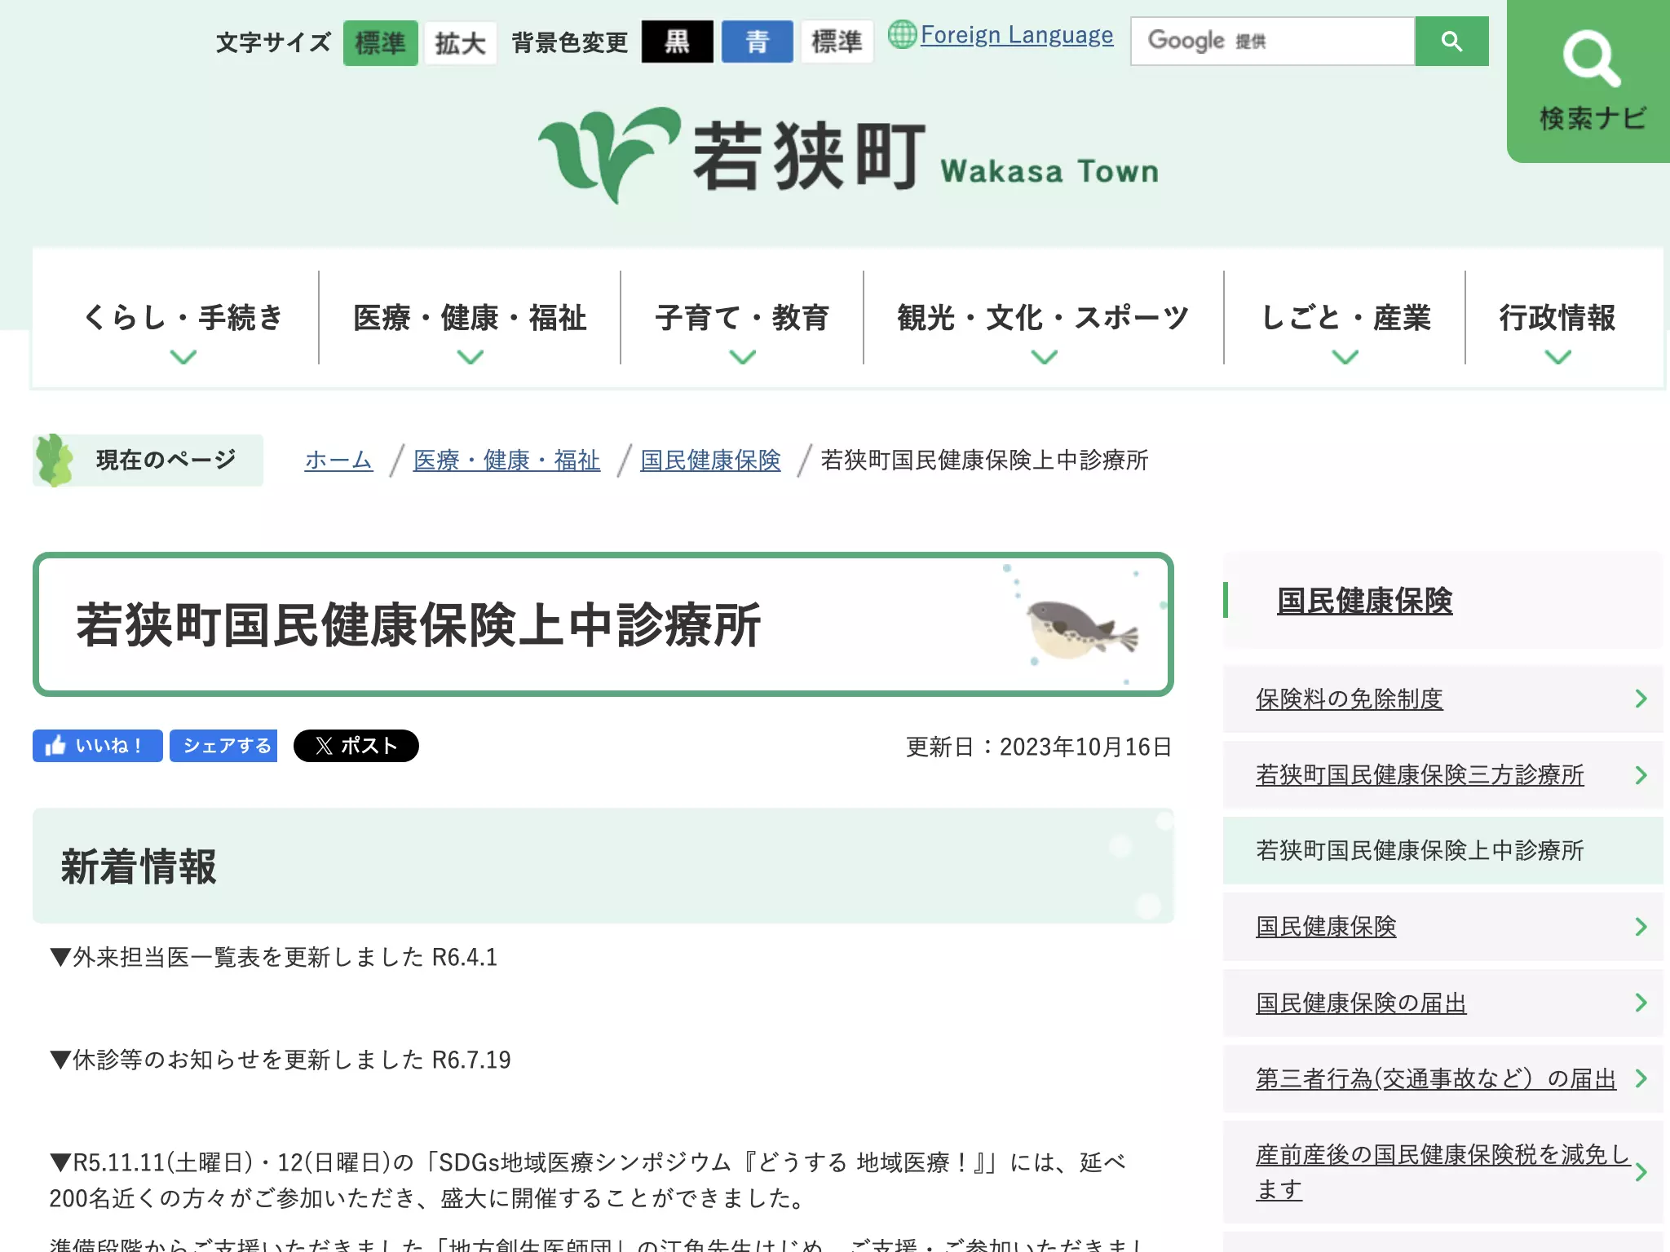Viewport: 1670px width, 1252px height.
Task: Click the X ポスト share button
Action: coord(356,746)
